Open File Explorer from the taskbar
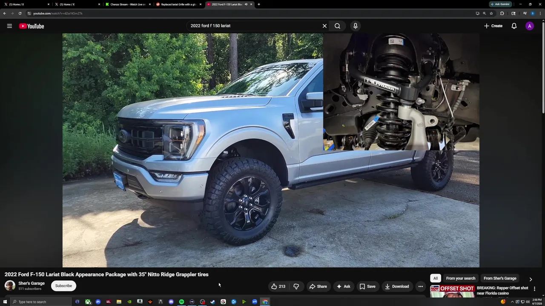Viewport: 545px width, 306px height. (x=119, y=302)
